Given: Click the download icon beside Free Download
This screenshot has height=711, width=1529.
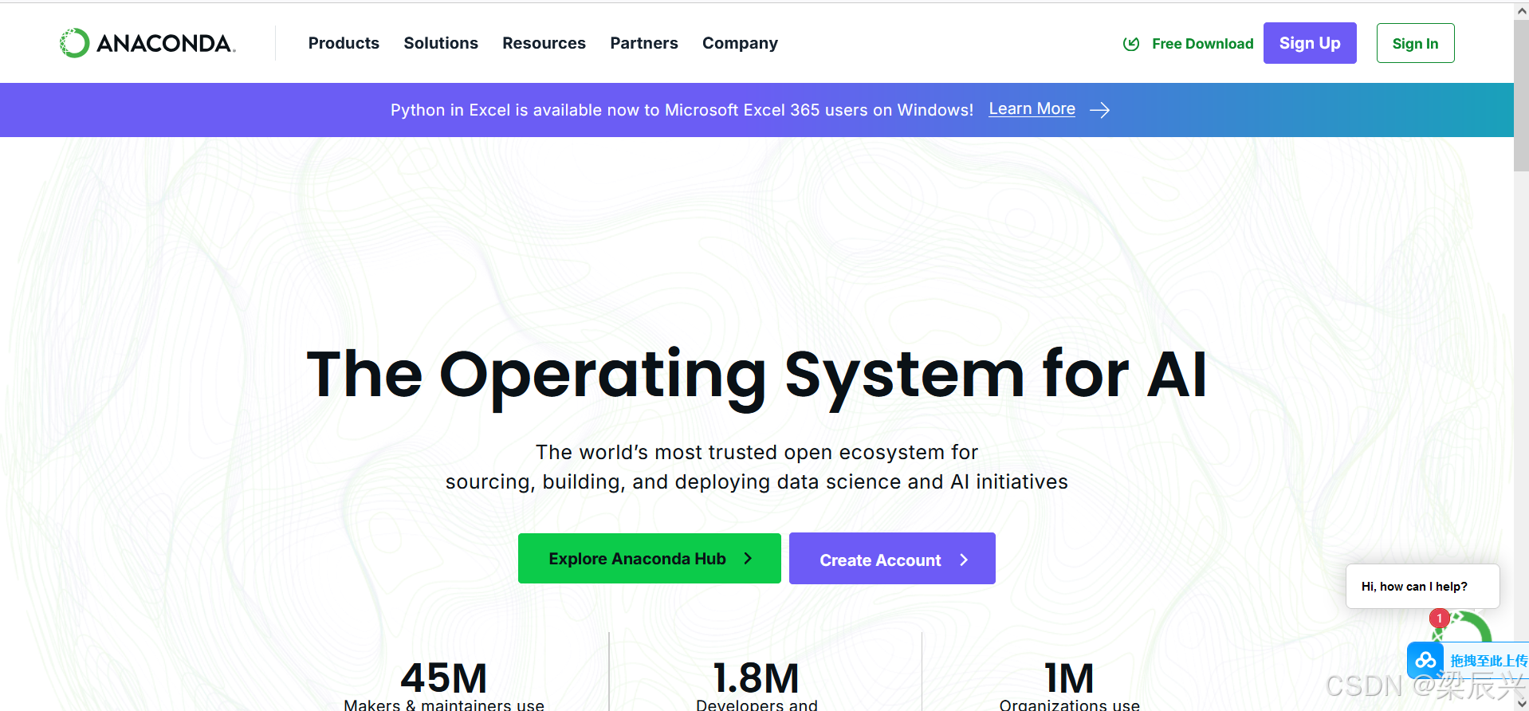Looking at the screenshot, I should [x=1131, y=44].
